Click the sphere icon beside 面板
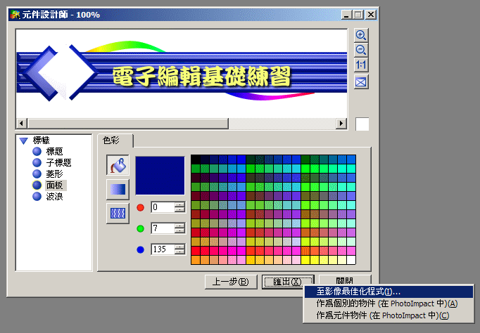Screen dimensions: 480x333 [37, 185]
